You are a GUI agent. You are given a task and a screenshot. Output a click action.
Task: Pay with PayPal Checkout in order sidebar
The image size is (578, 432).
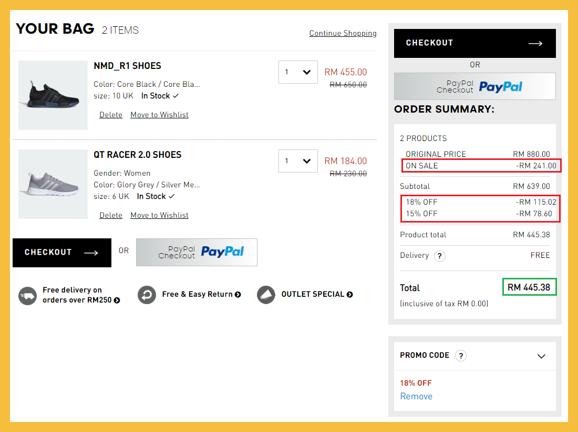(x=474, y=86)
